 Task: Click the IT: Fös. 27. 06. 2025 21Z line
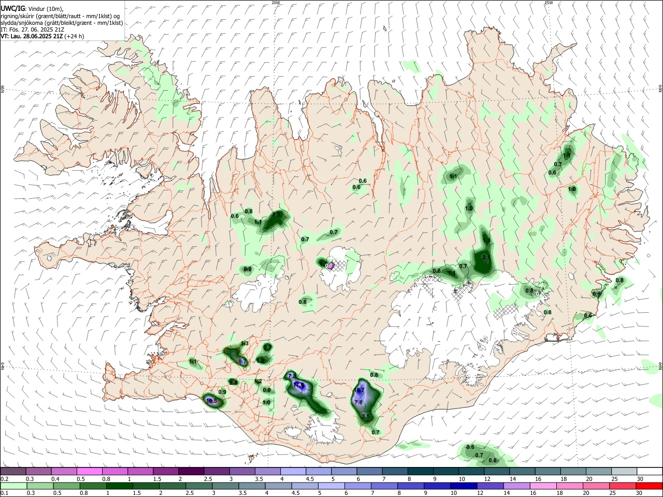click(x=32, y=30)
